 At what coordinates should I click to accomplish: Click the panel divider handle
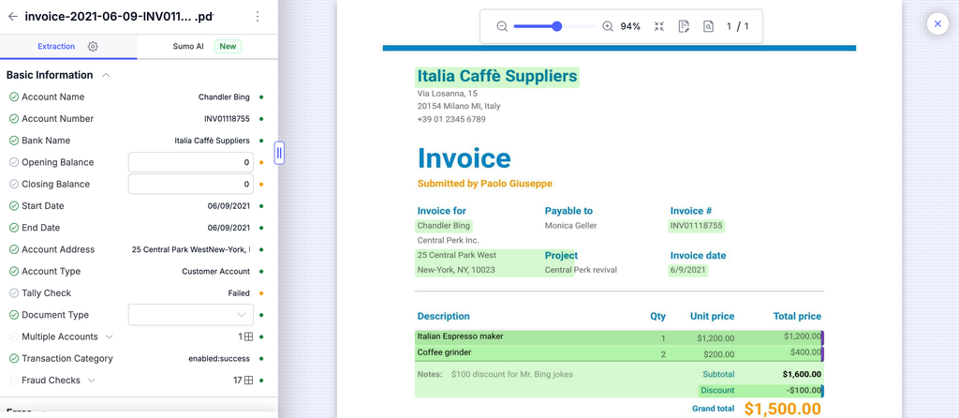coord(279,153)
